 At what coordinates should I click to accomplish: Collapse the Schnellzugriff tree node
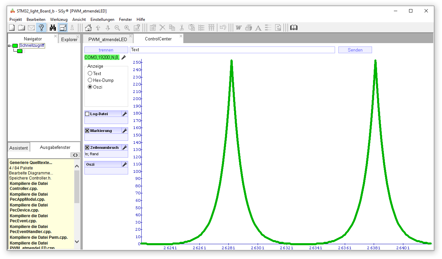(9, 46)
